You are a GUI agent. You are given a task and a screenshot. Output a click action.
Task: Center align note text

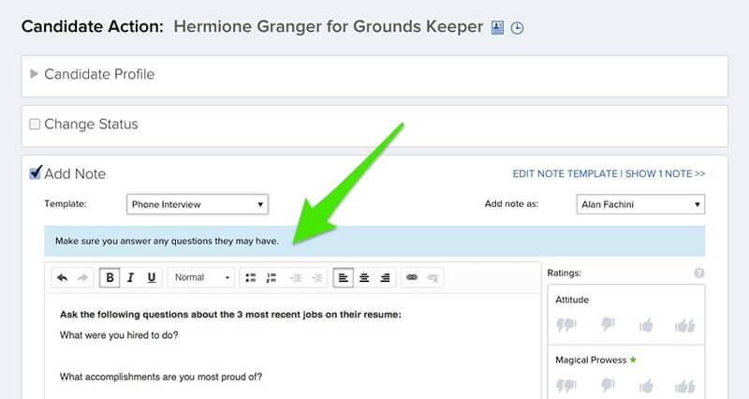(x=364, y=277)
